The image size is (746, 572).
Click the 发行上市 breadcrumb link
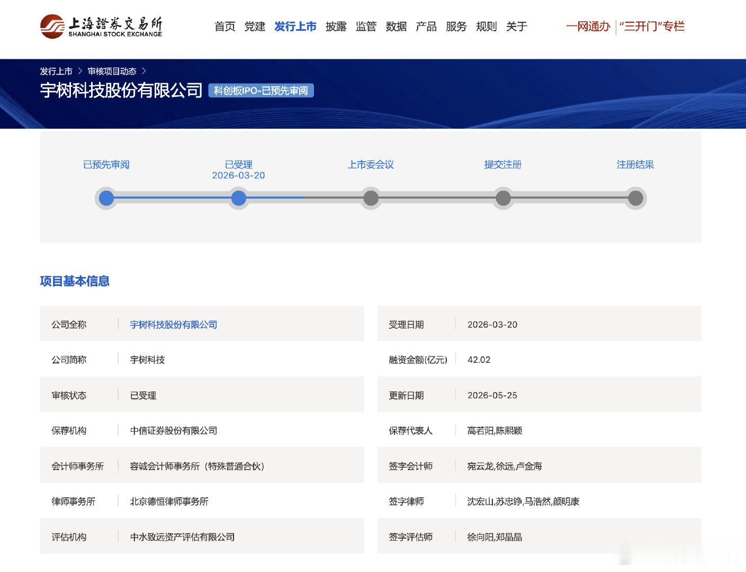coord(56,71)
